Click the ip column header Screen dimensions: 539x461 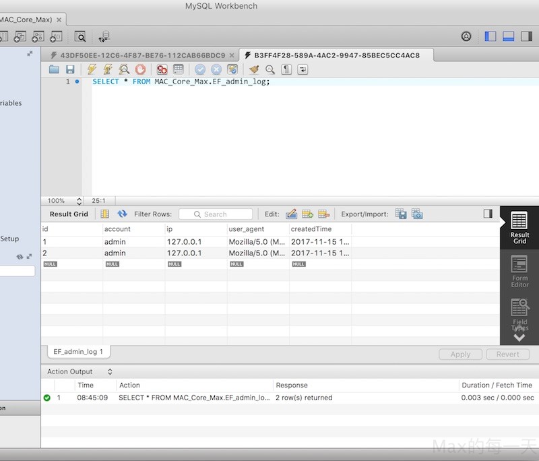coord(196,229)
